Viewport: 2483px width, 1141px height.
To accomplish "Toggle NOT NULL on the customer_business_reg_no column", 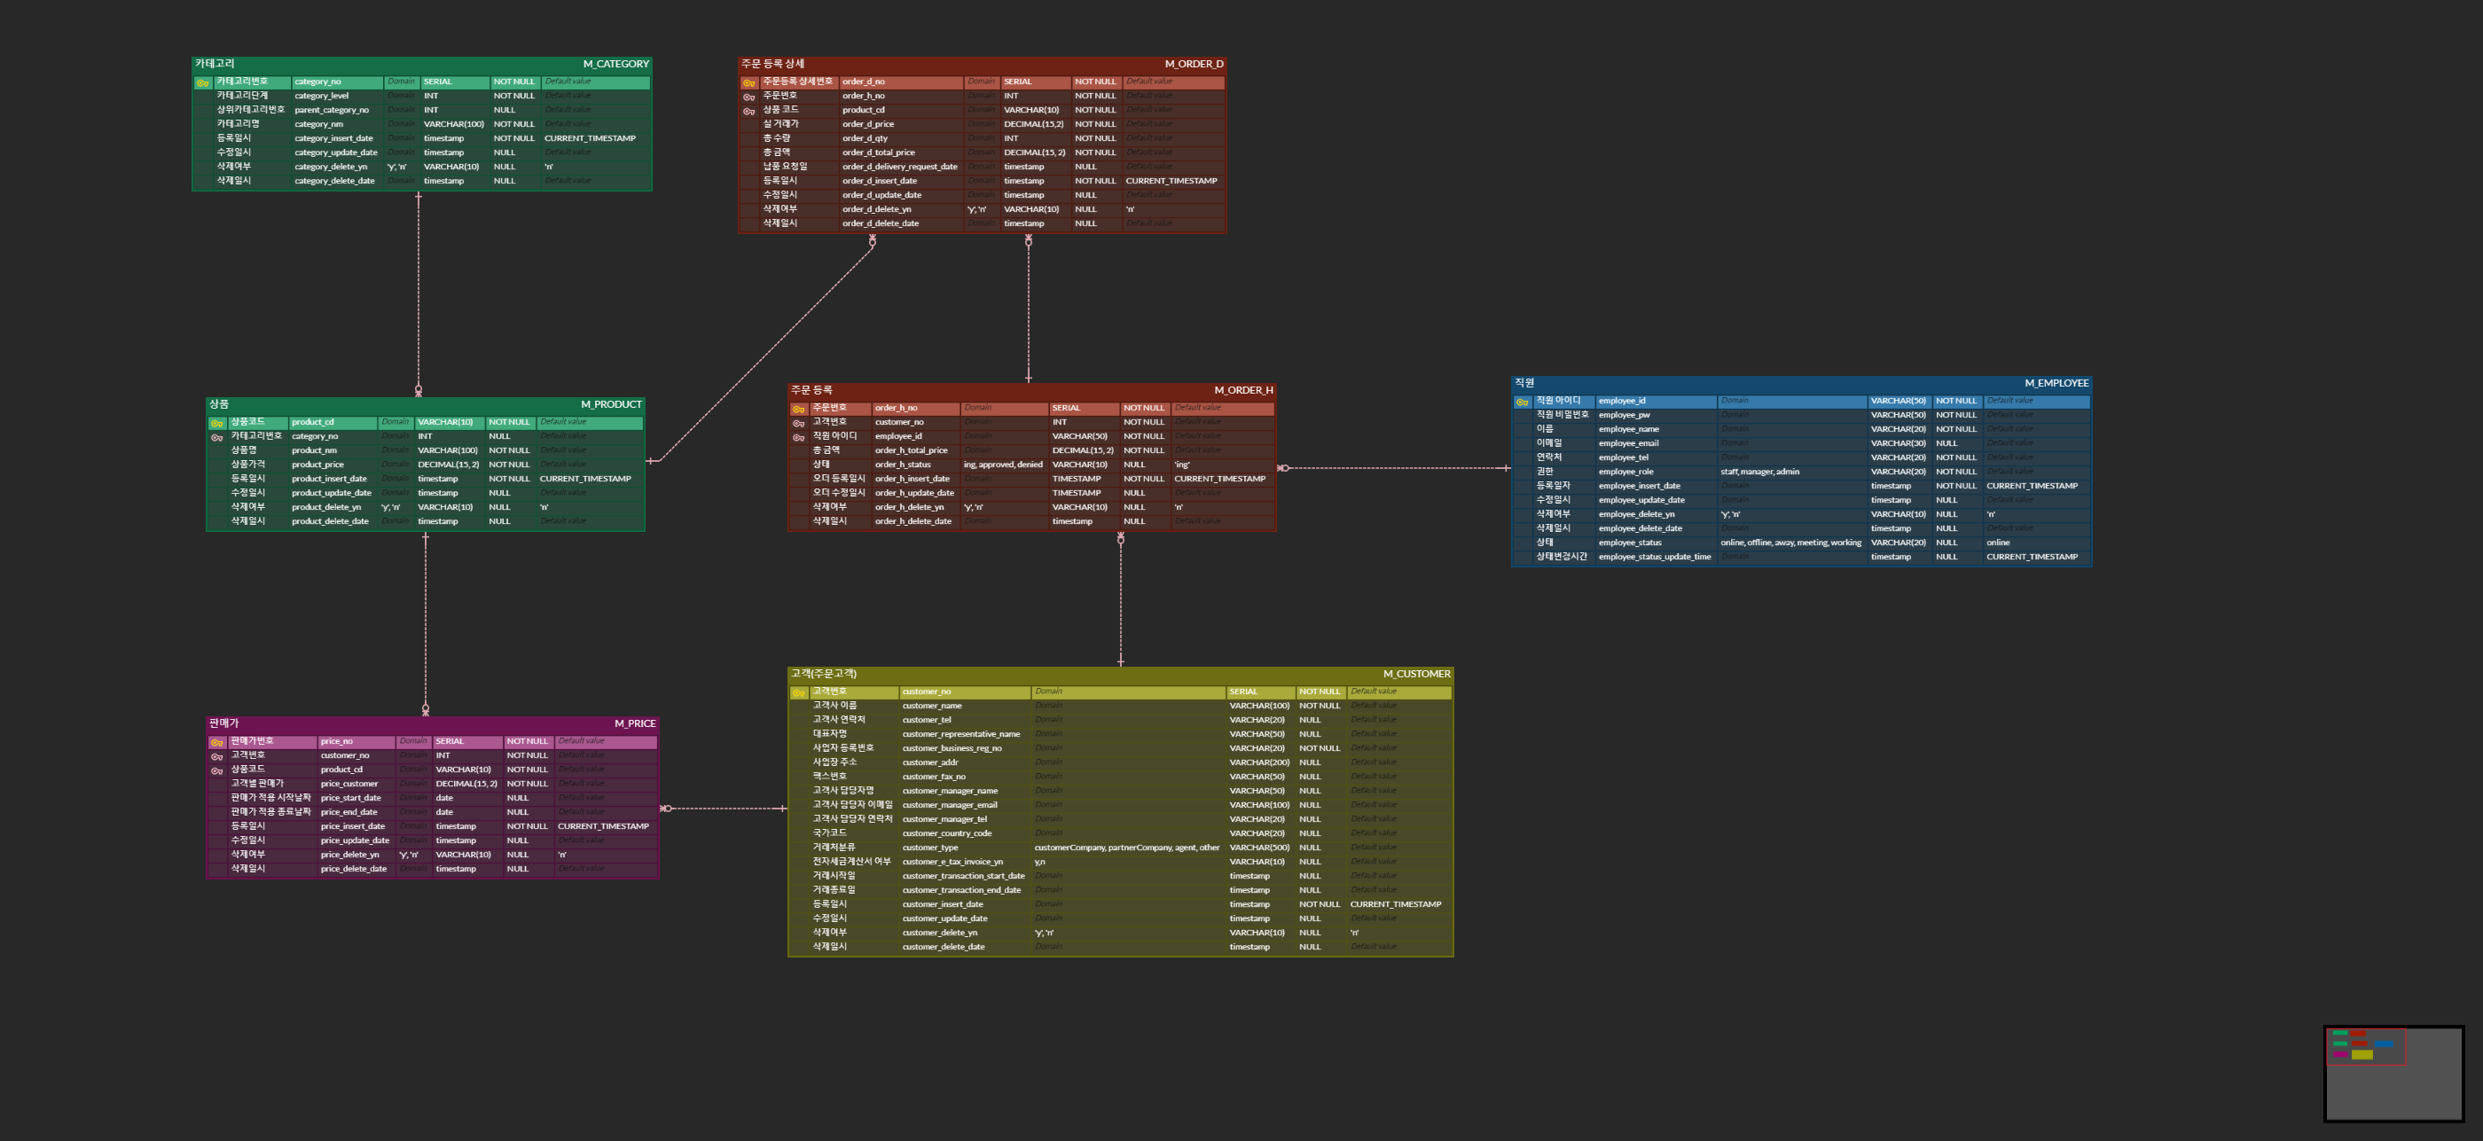I will [1319, 749].
